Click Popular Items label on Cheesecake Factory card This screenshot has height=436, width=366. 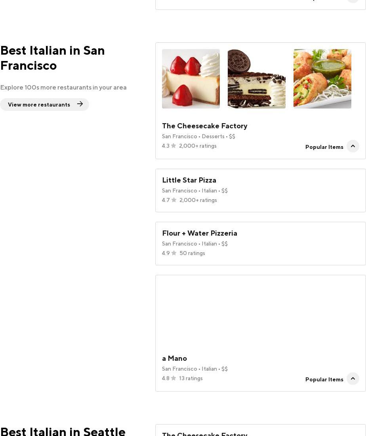coord(324,147)
